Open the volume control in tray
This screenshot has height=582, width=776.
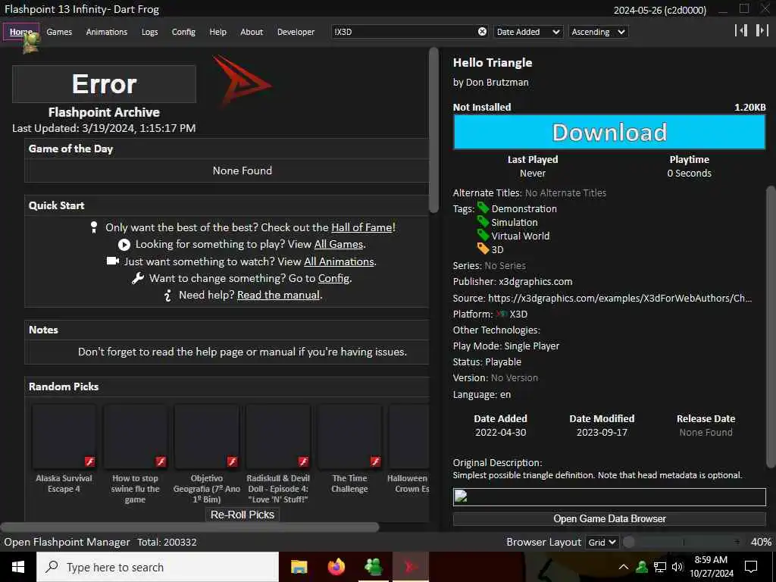click(677, 567)
